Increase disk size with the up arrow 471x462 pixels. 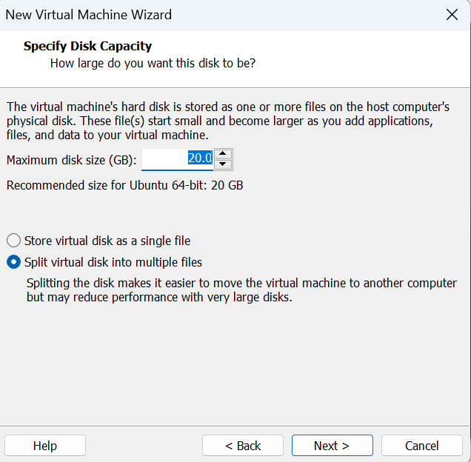[223, 154]
